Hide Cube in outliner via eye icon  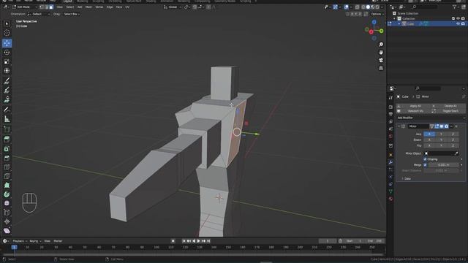click(458, 24)
